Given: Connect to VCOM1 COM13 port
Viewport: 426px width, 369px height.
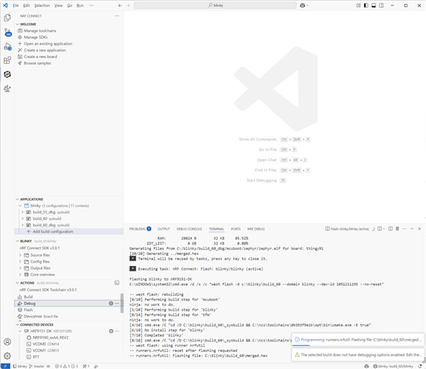Looking at the screenshot, I should pos(45,351).
